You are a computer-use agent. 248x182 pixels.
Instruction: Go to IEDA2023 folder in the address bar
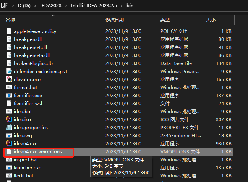pos(50,6)
